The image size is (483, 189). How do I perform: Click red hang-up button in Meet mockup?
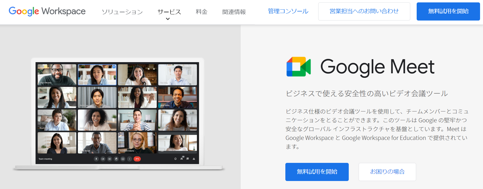(137, 159)
